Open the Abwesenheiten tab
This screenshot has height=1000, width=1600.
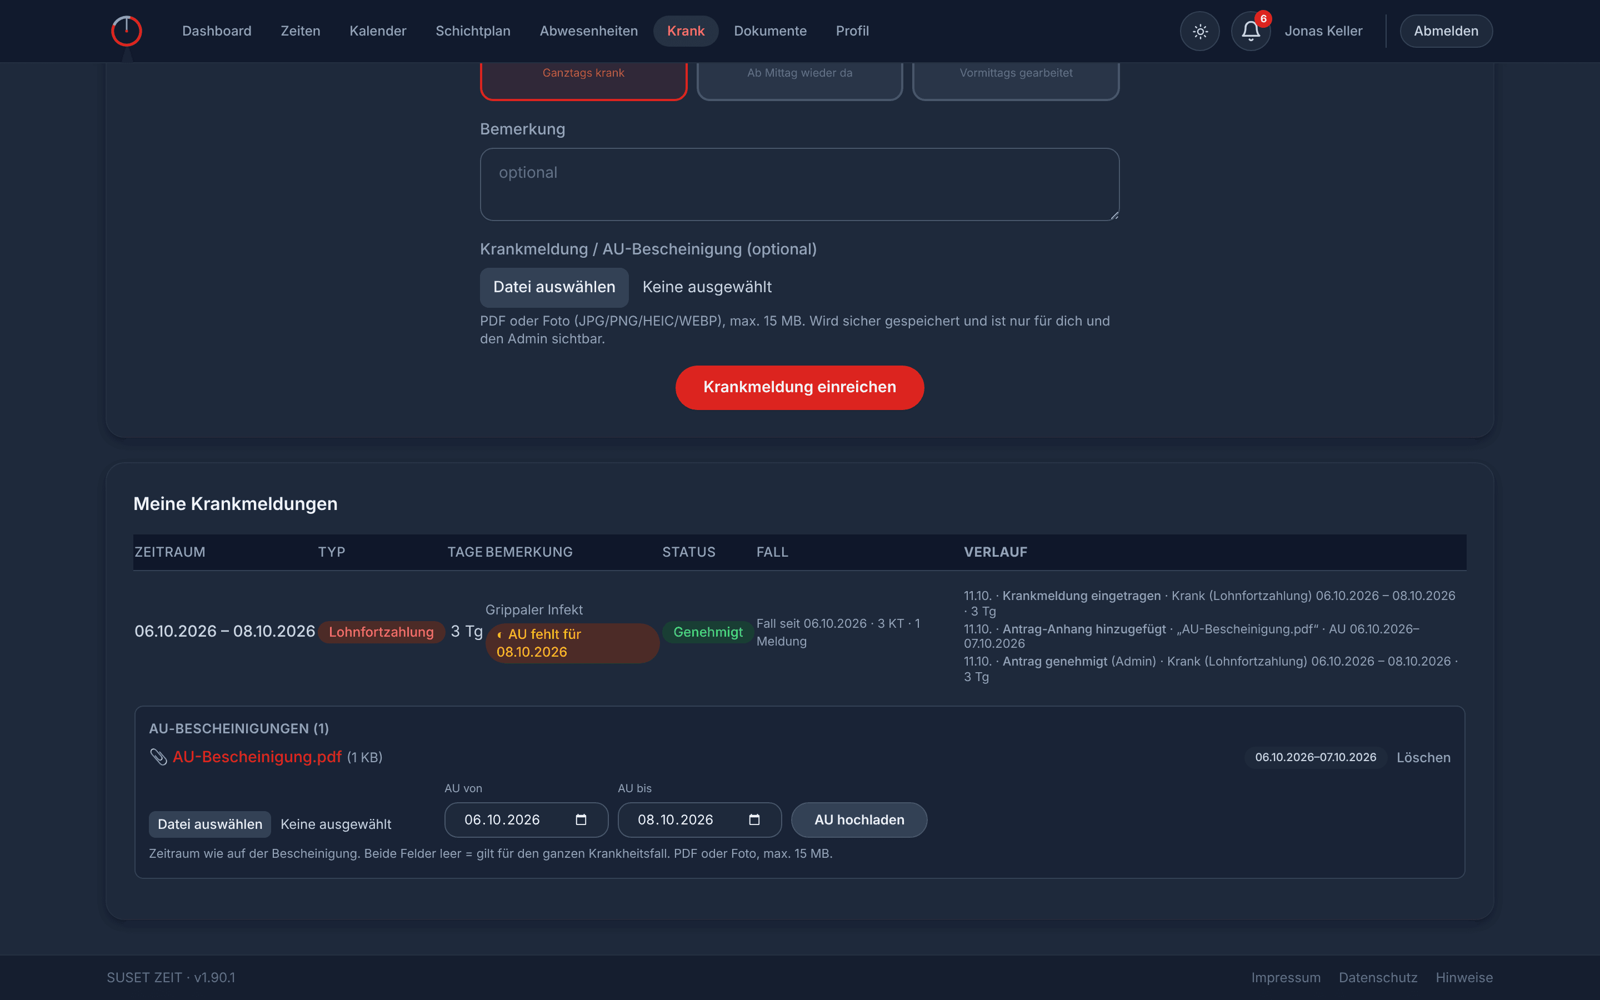point(588,31)
